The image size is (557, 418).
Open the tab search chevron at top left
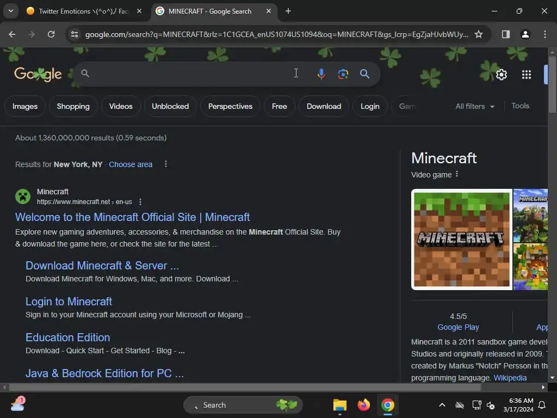click(11, 11)
